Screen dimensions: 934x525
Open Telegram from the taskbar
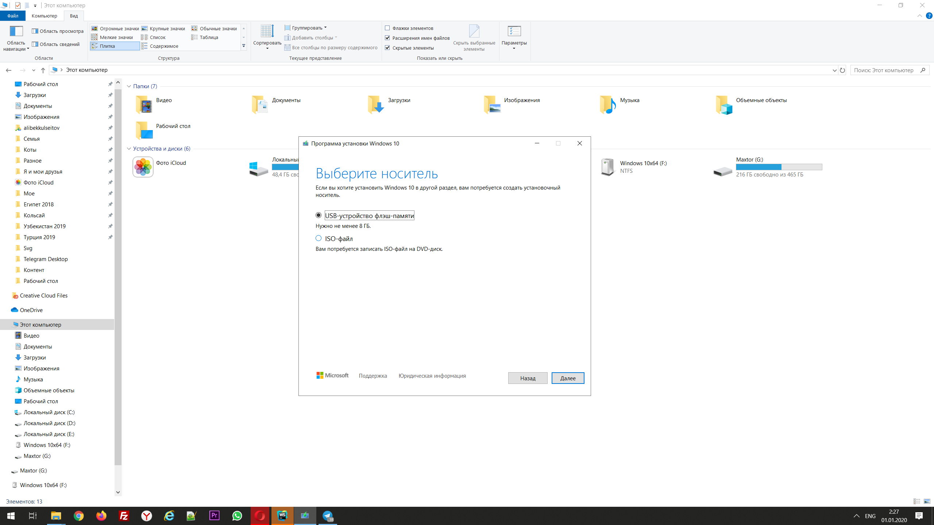[328, 516]
